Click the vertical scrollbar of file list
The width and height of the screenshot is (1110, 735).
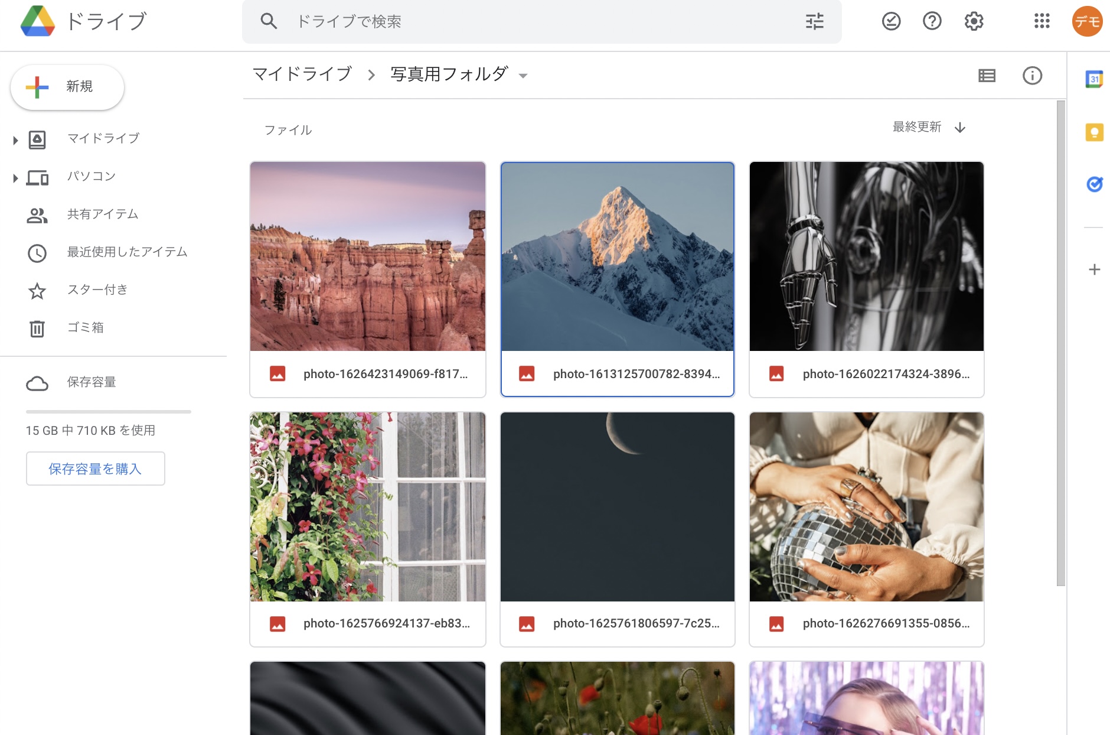1060,343
